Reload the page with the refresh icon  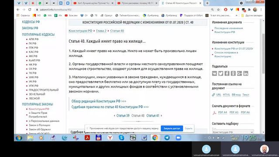pyautogui.click(x=30, y=10)
